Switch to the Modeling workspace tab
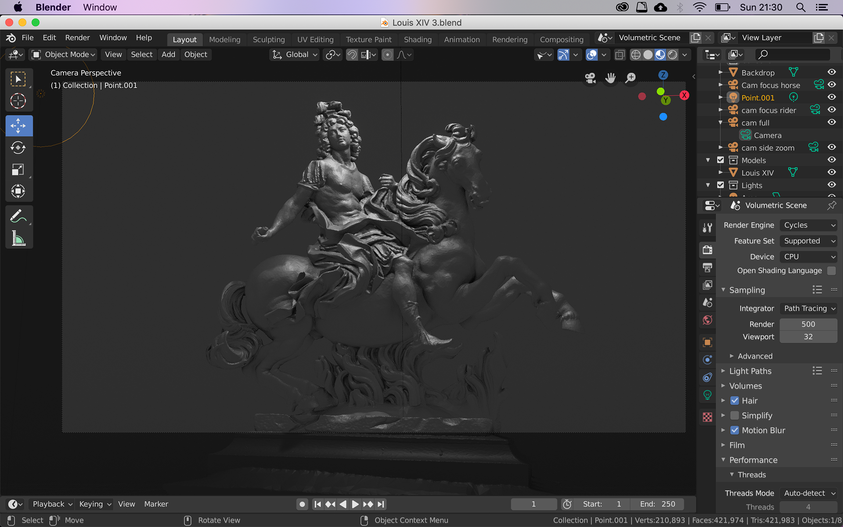Viewport: 843px width, 527px height. (225, 40)
